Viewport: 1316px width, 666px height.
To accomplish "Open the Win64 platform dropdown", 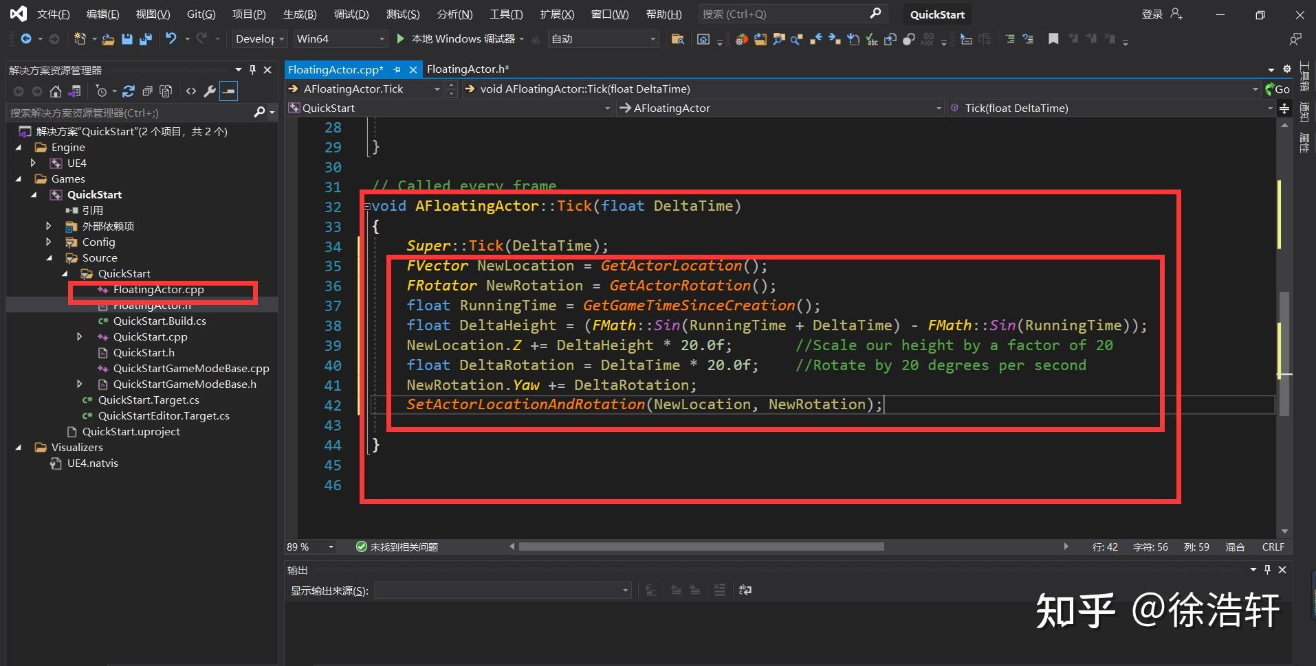I will point(341,39).
